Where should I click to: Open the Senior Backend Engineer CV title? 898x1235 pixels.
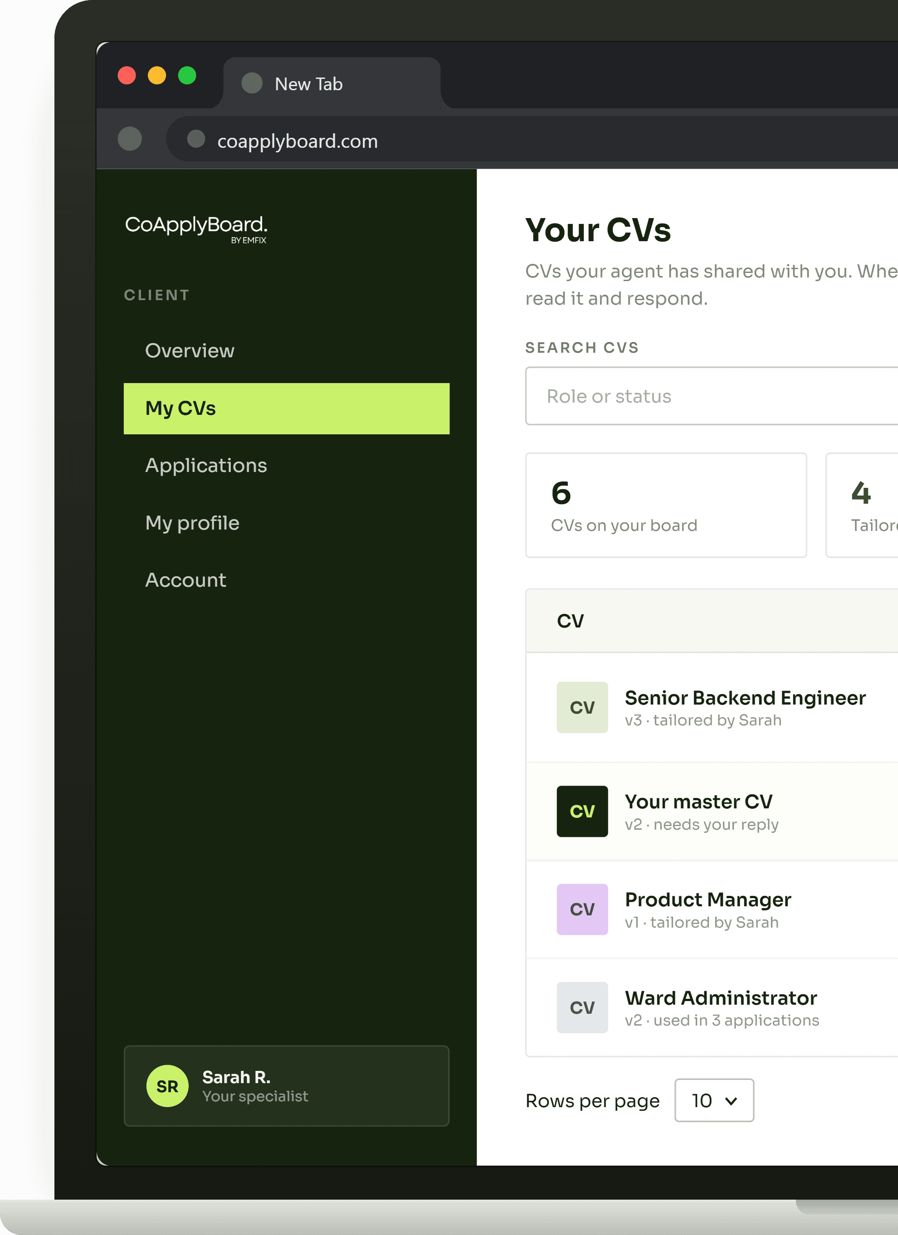pyautogui.click(x=745, y=698)
